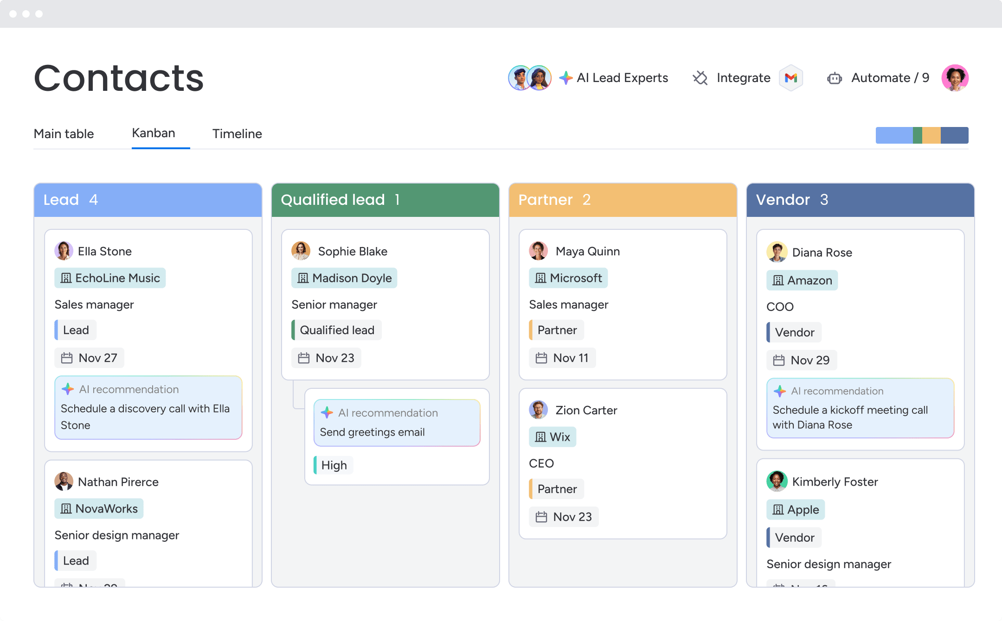1002x621 pixels.
Task: Open the Qualified lead status label on Sophie Blake's card
Action: coord(337,330)
